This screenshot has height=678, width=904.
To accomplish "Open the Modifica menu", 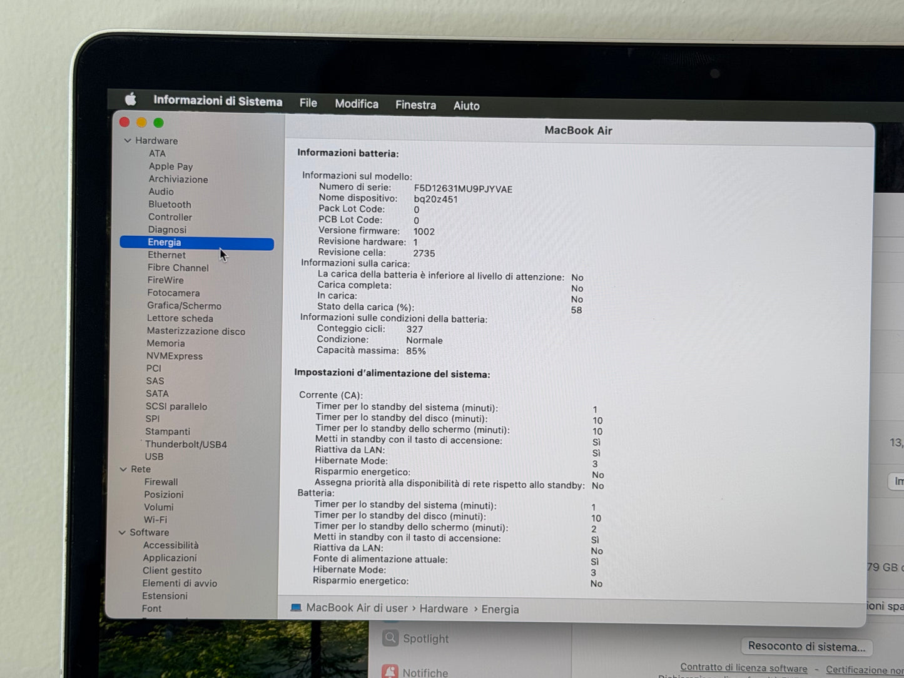I will click(357, 104).
